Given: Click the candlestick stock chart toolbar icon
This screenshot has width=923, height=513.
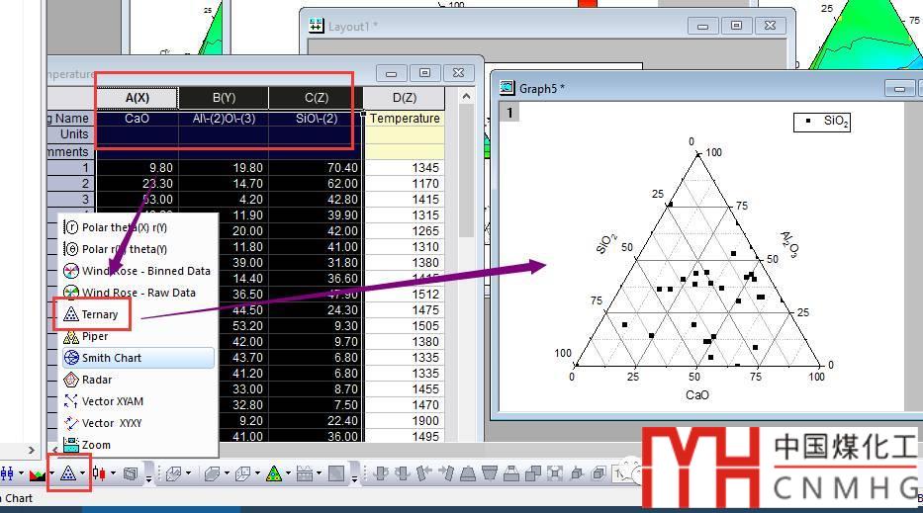Looking at the screenshot, I should click(x=99, y=474).
